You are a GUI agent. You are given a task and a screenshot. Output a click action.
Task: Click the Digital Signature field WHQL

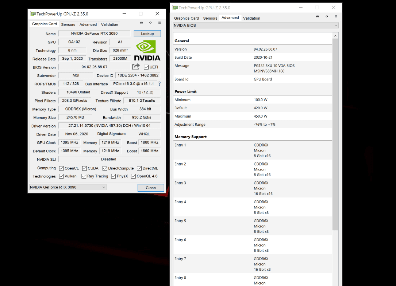[x=144, y=134]
